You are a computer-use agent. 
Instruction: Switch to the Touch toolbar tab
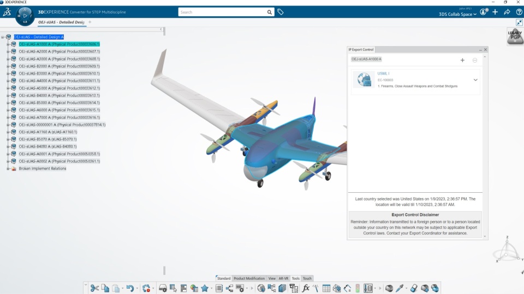click(307, 278)
